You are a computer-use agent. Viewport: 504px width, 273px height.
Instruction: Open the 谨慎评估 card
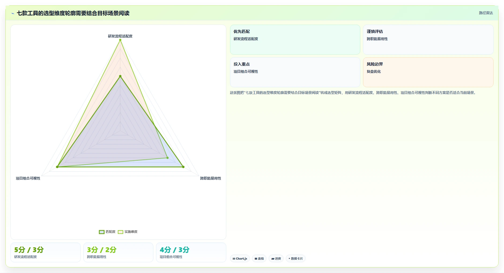pyautogui.click(x=428, y=40)
